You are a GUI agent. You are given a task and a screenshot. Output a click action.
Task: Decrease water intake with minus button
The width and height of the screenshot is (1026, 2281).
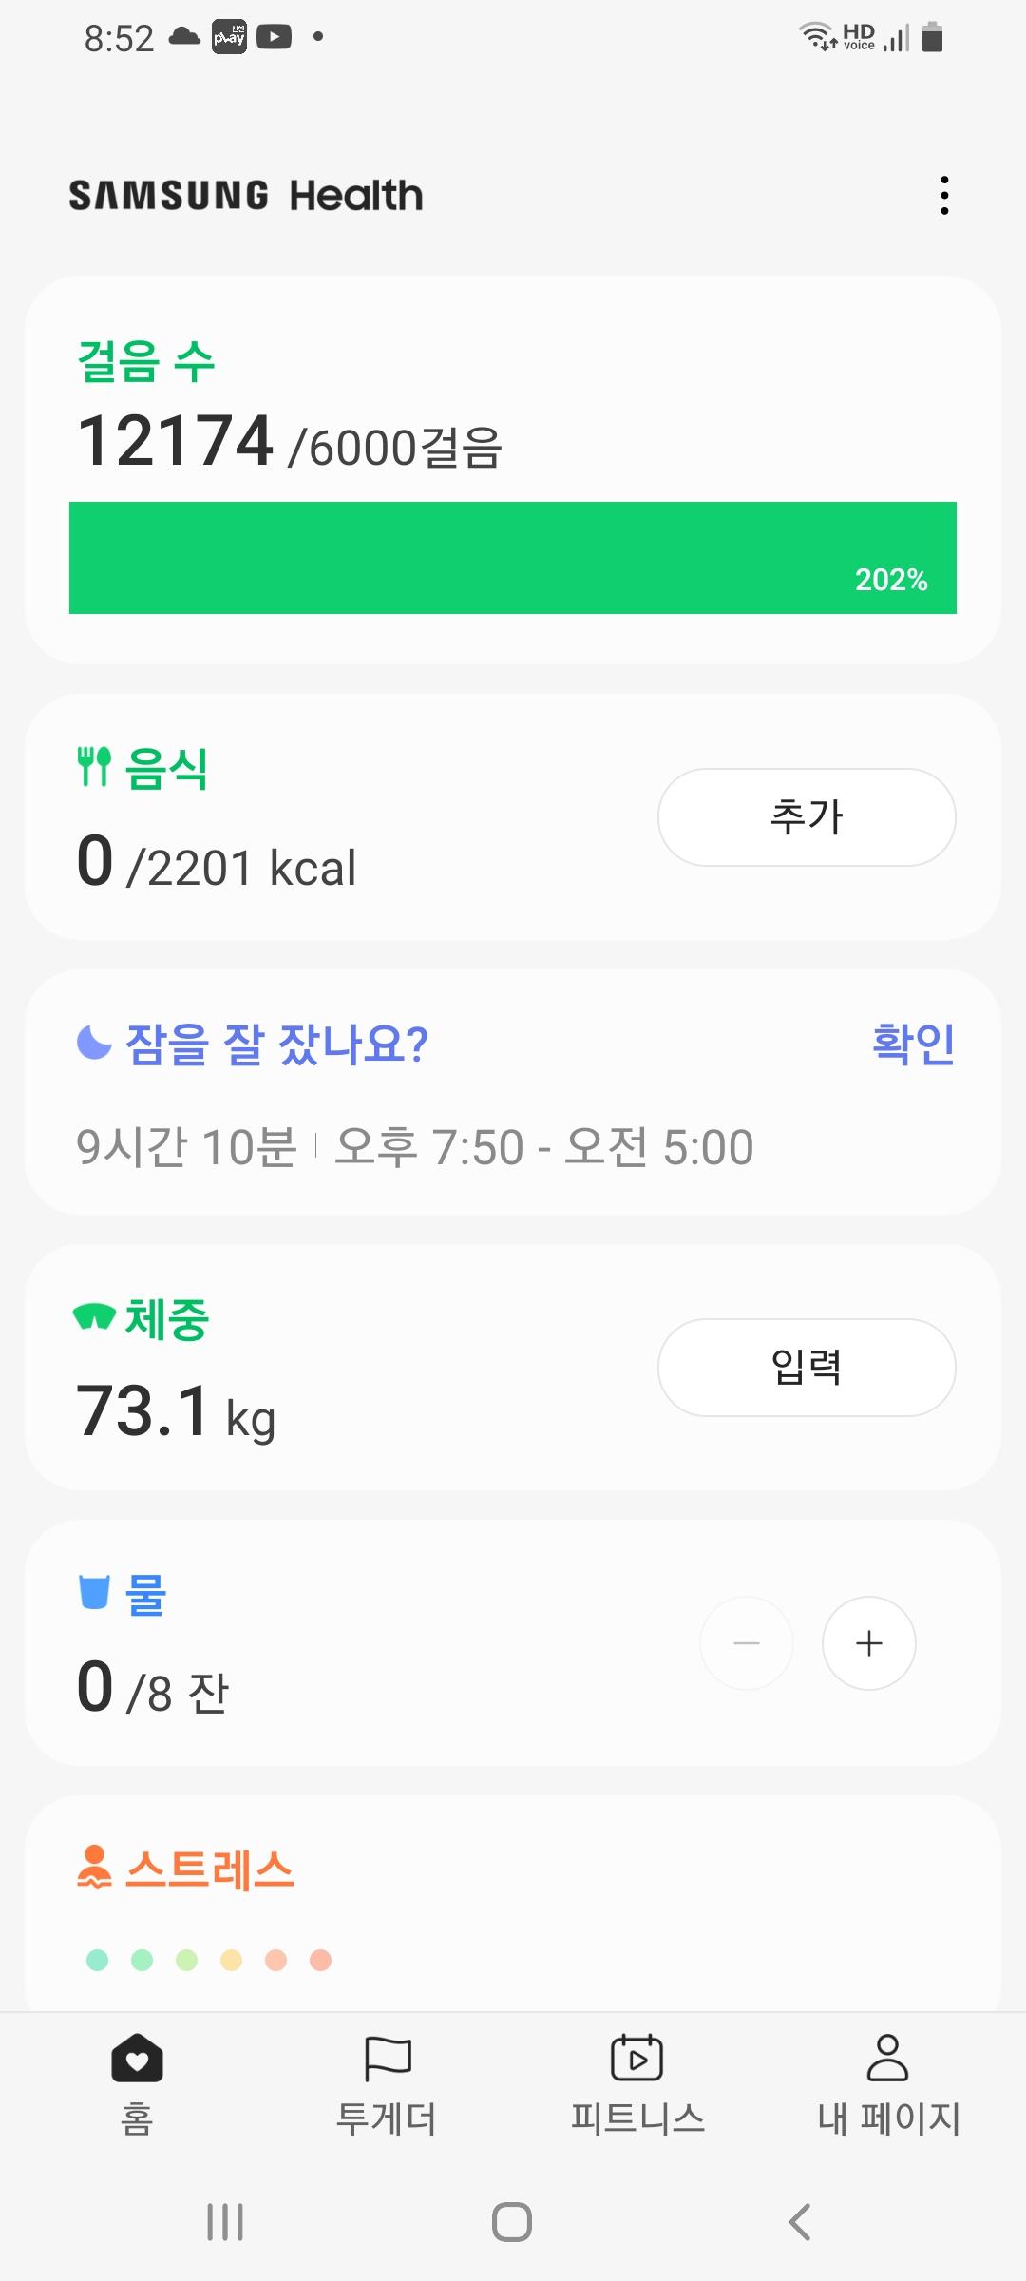pyautogui.click(x=747, y=1643)
